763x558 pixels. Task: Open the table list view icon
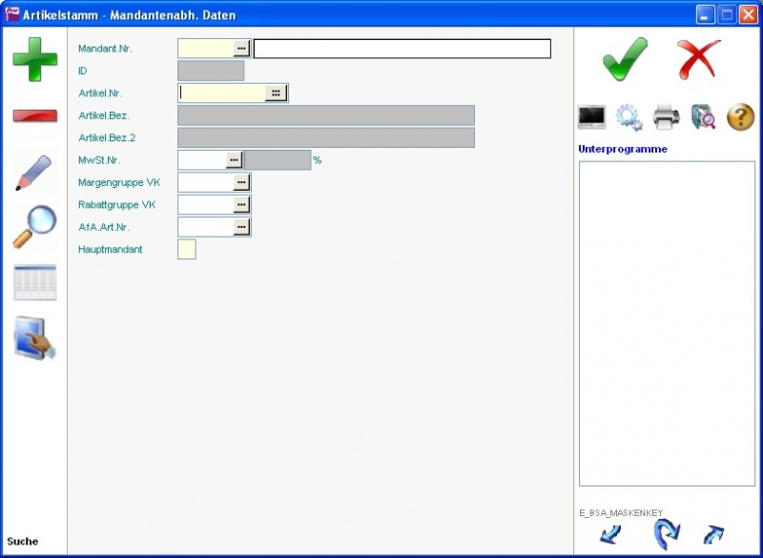(x=34, y=283)
